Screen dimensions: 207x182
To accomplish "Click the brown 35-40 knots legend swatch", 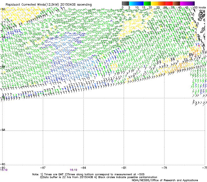I will pos(176,3).
